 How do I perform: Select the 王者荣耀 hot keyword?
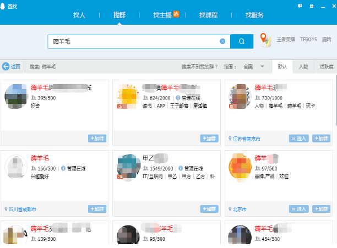(x=286, y=40)
